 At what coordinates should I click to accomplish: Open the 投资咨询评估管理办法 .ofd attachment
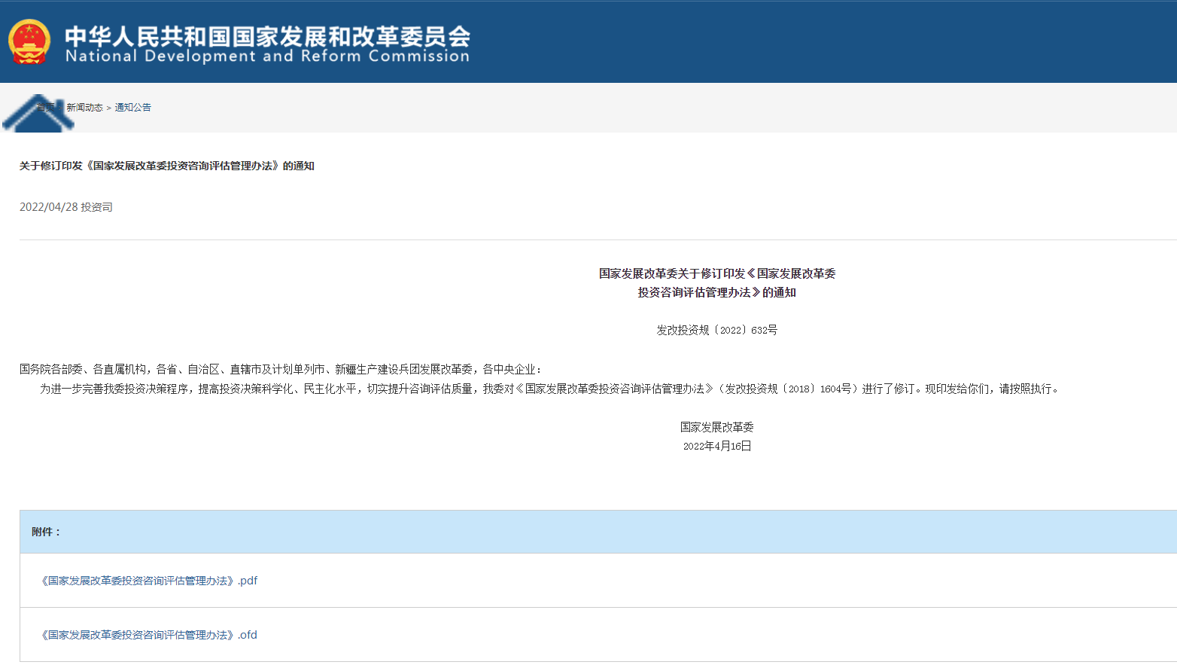[148, 635]
